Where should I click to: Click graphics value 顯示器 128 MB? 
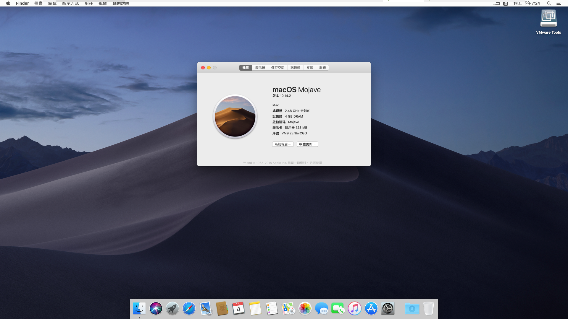[296, 128]
